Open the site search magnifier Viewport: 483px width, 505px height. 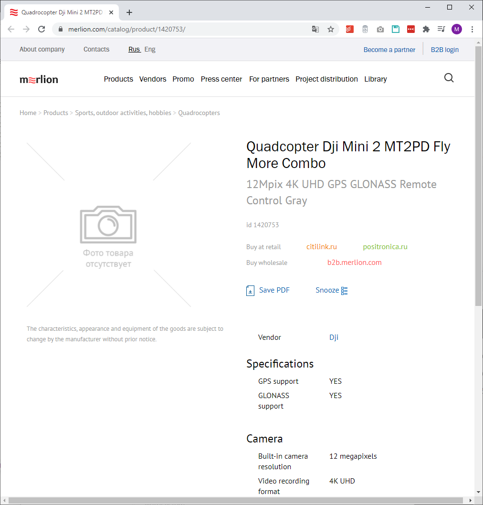point(449,78)
